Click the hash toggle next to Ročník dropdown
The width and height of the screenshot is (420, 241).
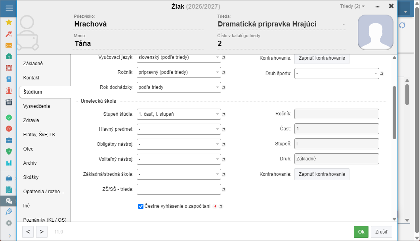tap(223, 72)
